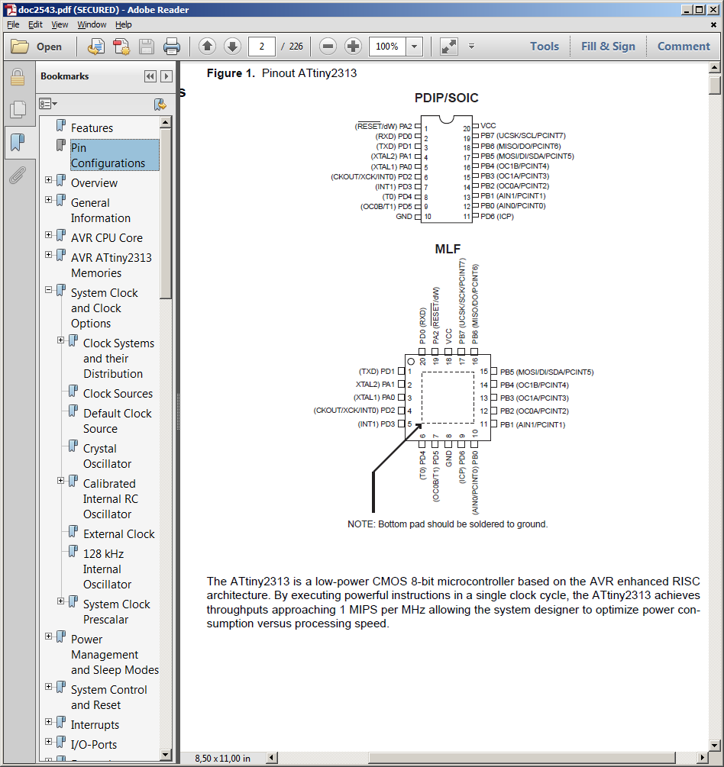This screenshot has width=724, height=767.
Task: Print the document using printer icon
Action: point(171,47)
